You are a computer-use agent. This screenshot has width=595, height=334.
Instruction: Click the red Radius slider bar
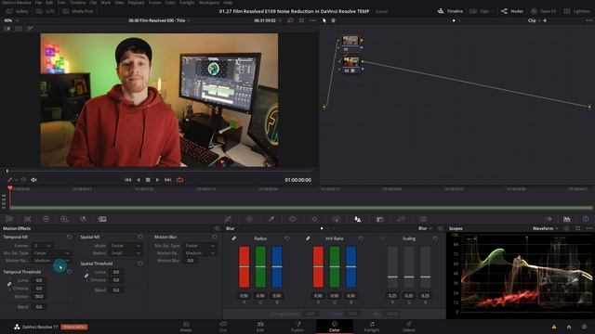(x=244, y=267)
